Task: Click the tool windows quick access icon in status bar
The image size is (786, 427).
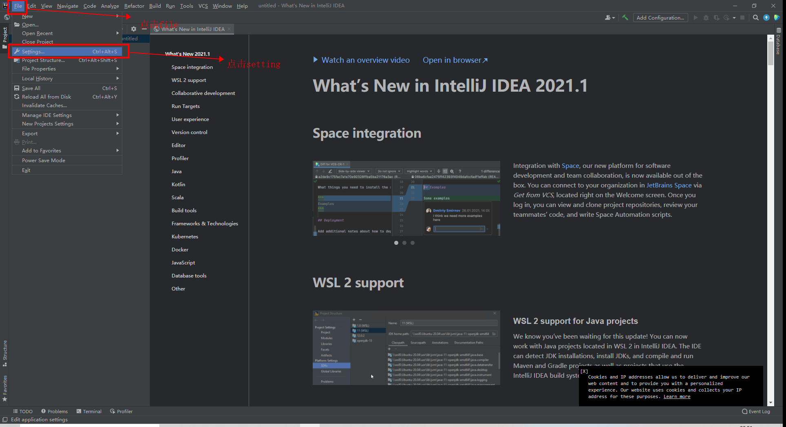Action: [x=5, y=420]
